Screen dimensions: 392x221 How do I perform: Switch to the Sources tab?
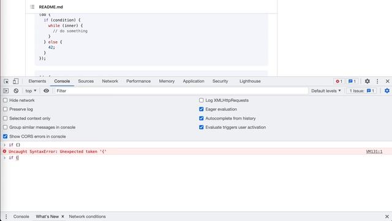tap(86, 81)
